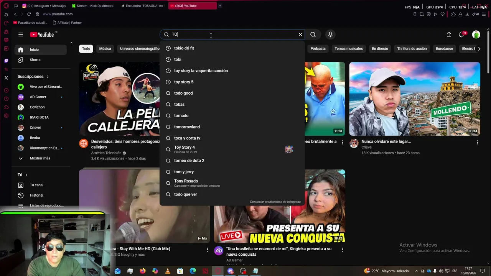This screenshot has height=276, width=491.
Task: Open a new browser tab
Action: pos(220,6)
